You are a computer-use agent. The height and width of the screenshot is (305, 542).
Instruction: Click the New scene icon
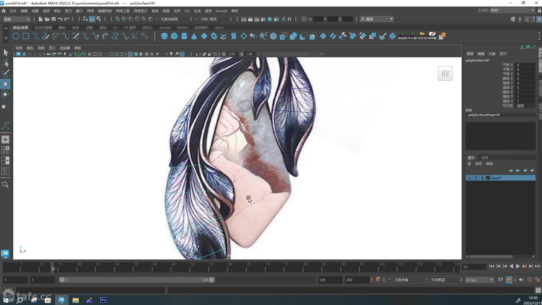click(x=40, y=19)
